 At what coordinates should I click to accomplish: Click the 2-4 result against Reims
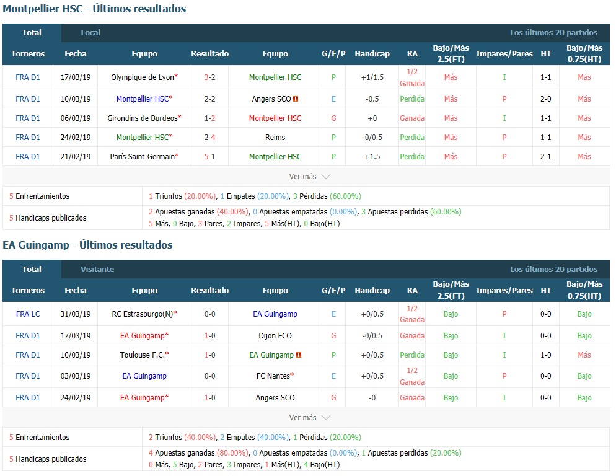click(210, 138)
